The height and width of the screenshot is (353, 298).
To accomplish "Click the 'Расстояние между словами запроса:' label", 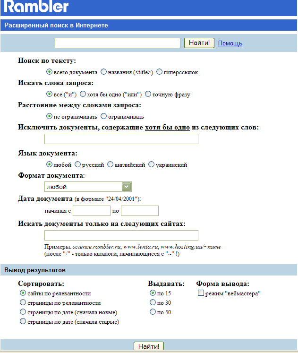I will [79, 105].
